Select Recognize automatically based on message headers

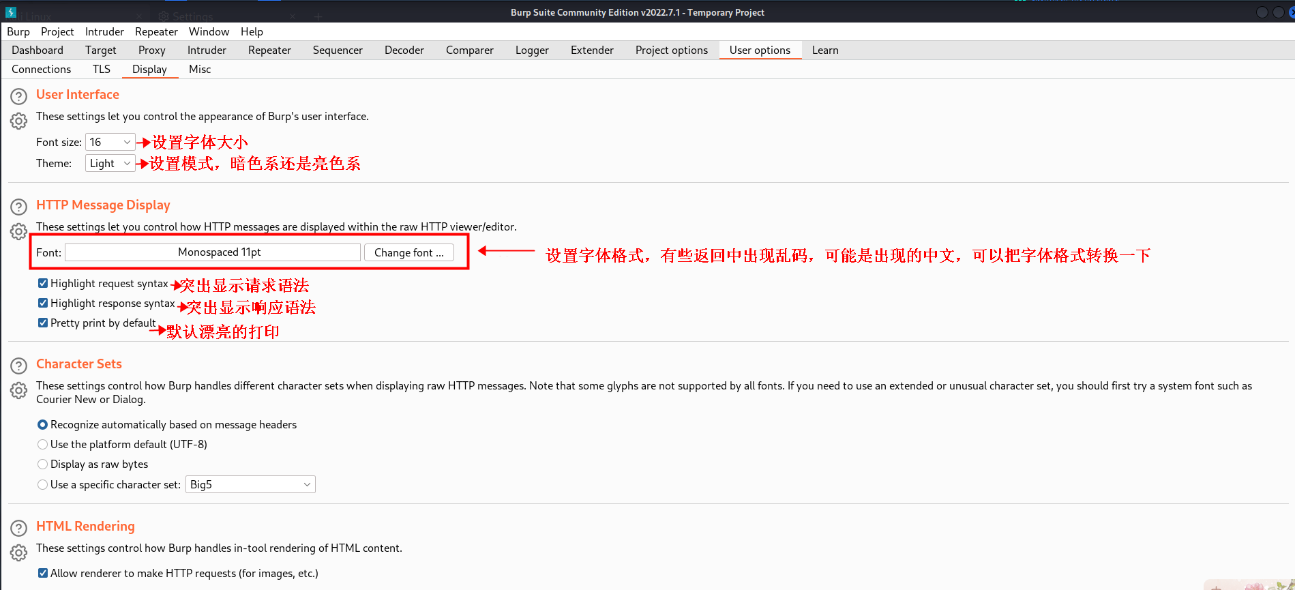43,424
